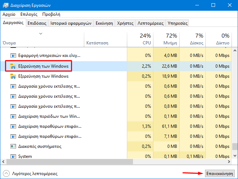Open the Προβολή menu

tap(51, 14)
